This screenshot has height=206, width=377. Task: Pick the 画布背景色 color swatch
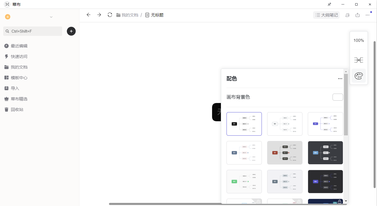pyautogui.click(x=338, y=97)
